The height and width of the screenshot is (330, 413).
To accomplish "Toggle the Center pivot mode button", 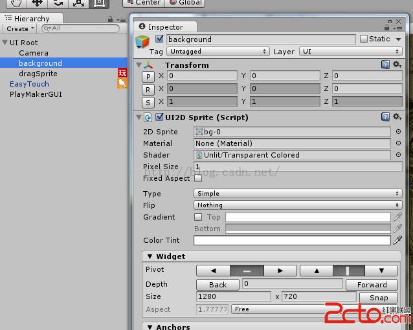I will click(x=144, y=3).
